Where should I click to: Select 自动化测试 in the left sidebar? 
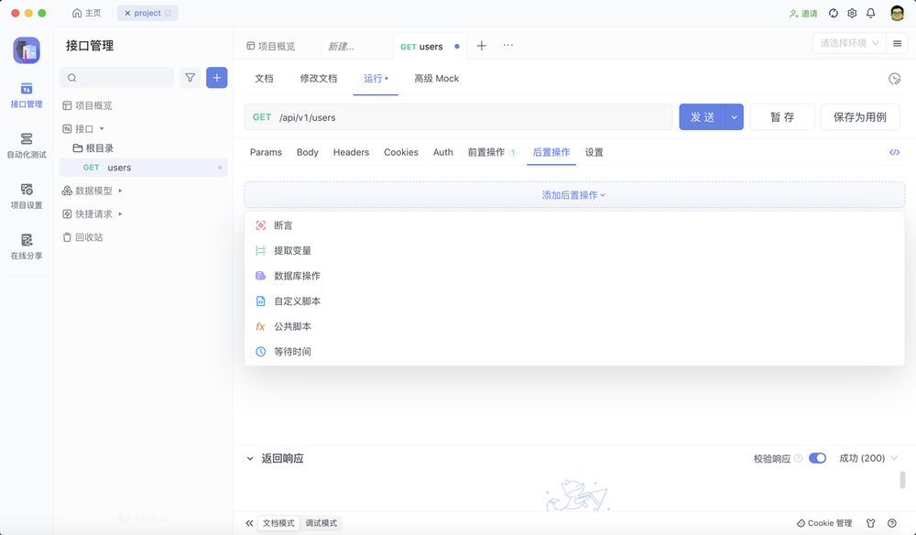tap(26, 147)
